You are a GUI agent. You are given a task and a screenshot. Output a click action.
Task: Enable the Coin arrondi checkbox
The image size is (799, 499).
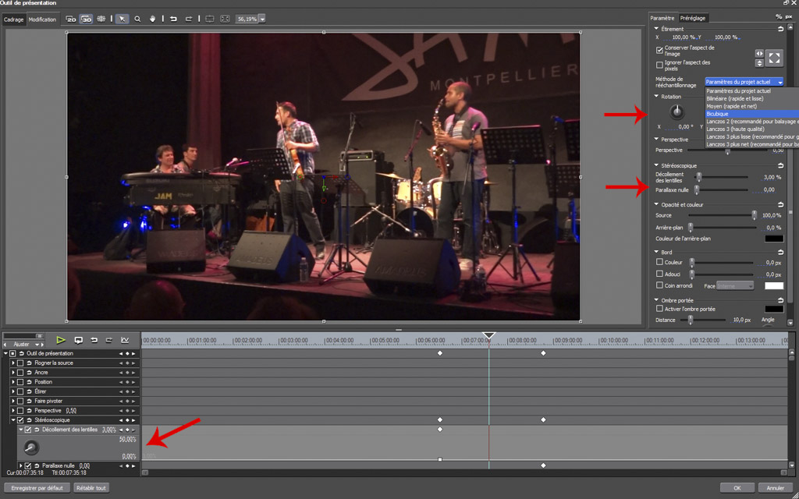(x=659, y=285)
